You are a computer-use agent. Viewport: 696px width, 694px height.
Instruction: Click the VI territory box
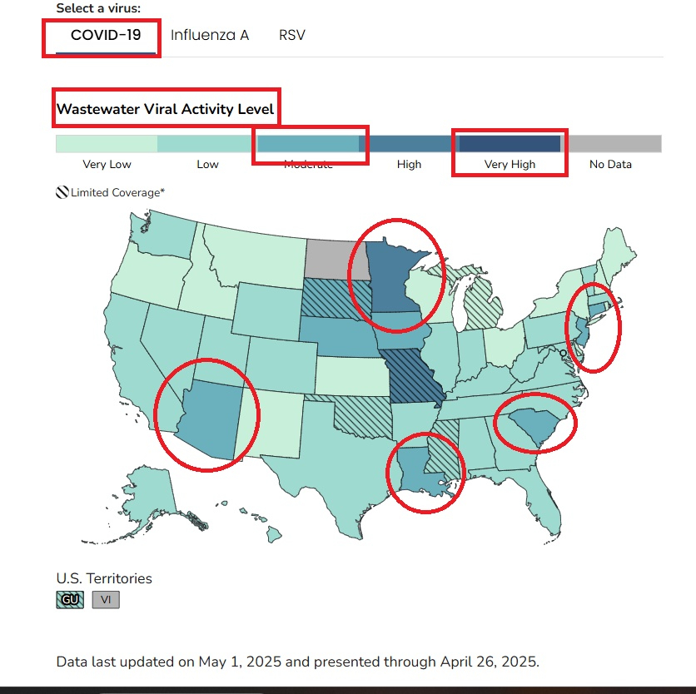pyautogui.click(x=106, y=599)
